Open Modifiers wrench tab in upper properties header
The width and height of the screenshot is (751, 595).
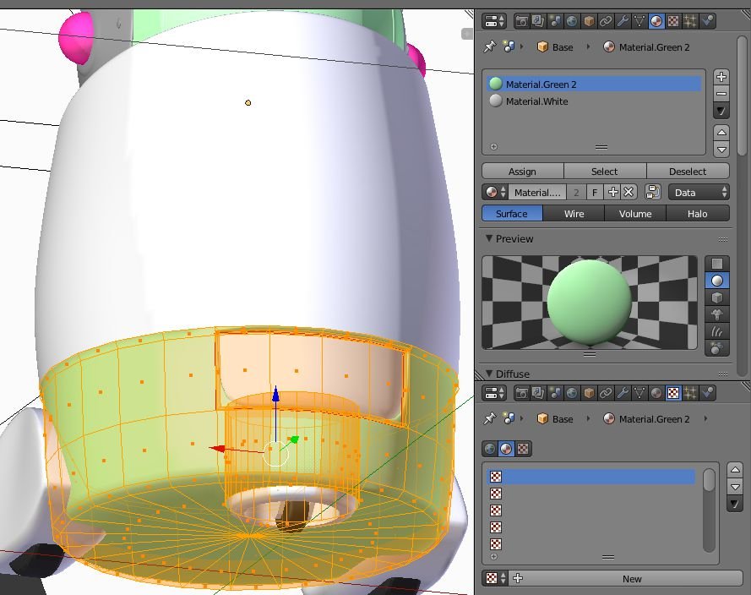coord(623,21)
